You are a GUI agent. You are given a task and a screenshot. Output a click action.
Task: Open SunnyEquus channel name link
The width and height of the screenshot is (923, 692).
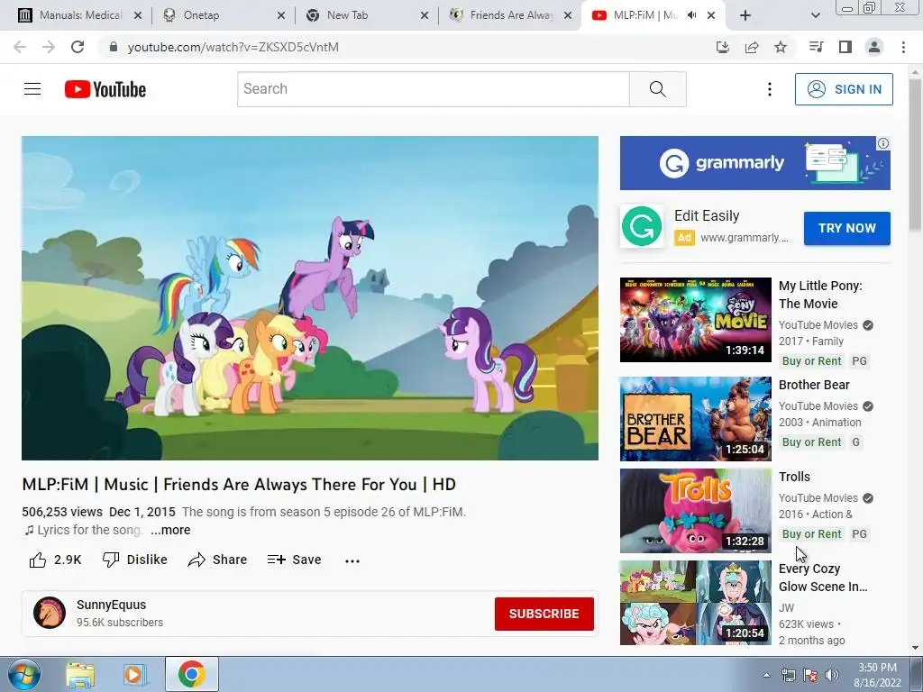111,605
